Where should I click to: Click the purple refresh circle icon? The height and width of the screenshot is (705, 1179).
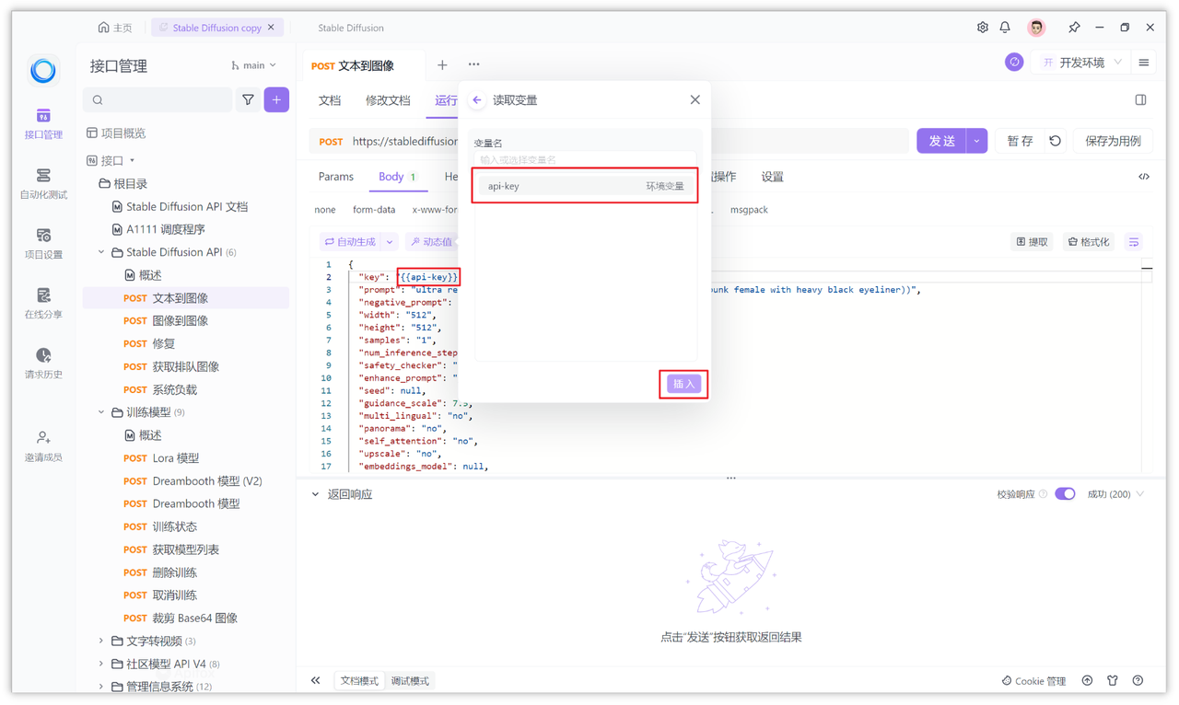coord(1014,63)
